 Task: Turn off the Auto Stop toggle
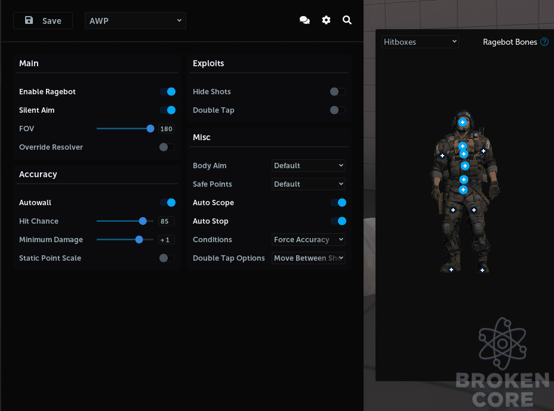pos(338,221)
